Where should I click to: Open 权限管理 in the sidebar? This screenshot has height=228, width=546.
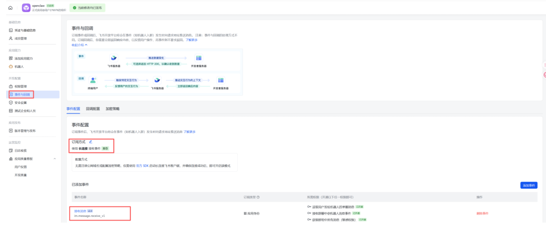[x=21, y=86]
